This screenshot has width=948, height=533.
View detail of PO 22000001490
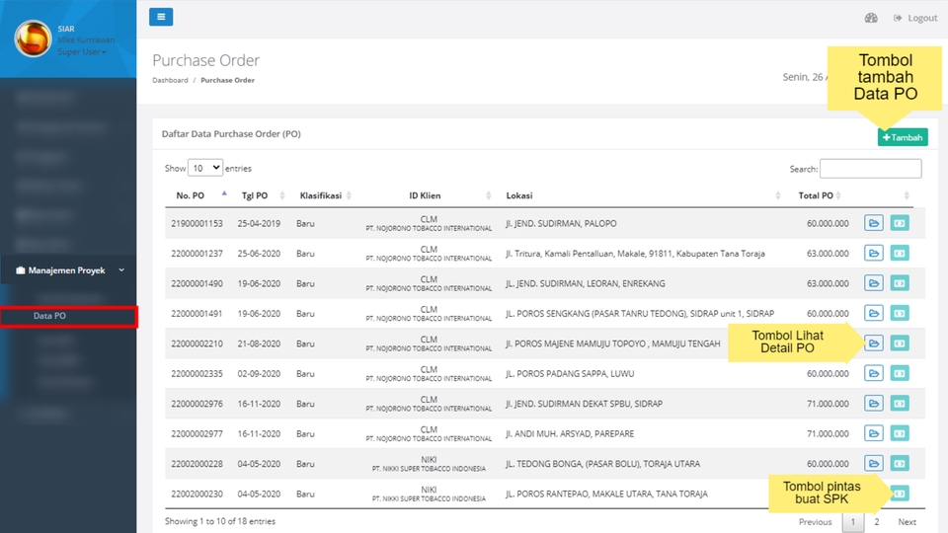coord(874,283)
